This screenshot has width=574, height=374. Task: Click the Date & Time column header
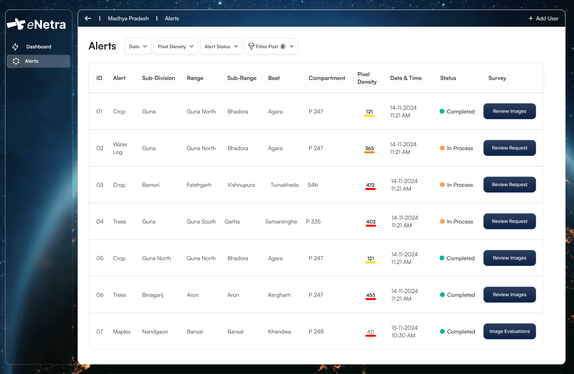tap(406, 78)
